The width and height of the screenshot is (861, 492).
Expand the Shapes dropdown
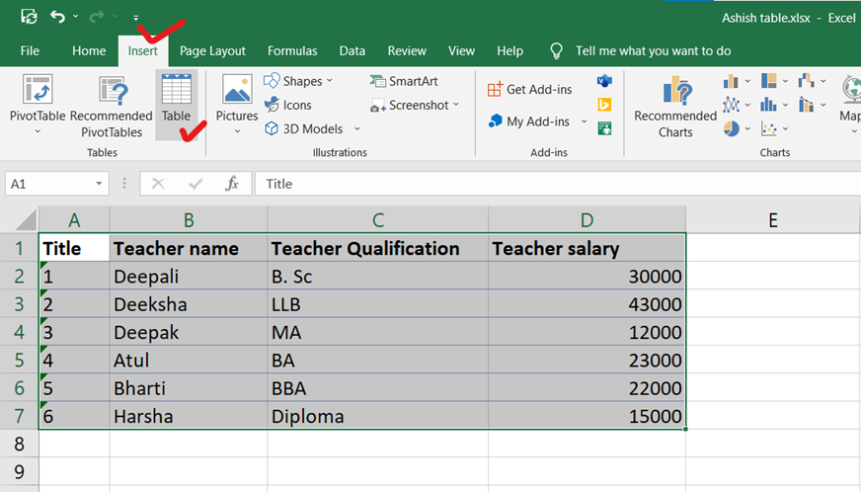coord(330,81)
